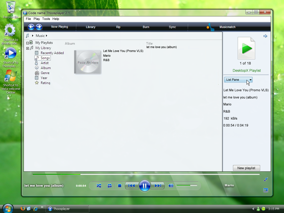Click album name beside the album art
This screenshot has height=213, width=284.
123,51
